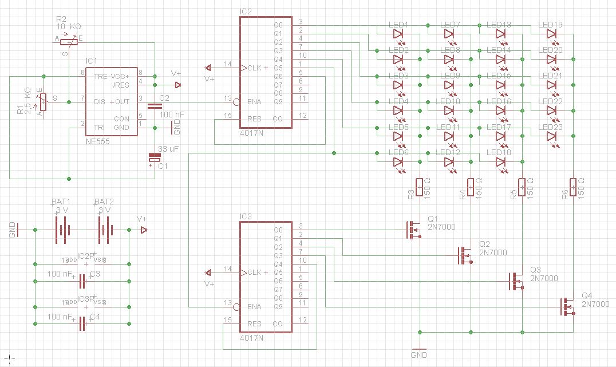Image resolution: width=616 pixels, height=367 pixels.
Task: Click the R3 150 Ω resistor
Action: click(420, 187)
